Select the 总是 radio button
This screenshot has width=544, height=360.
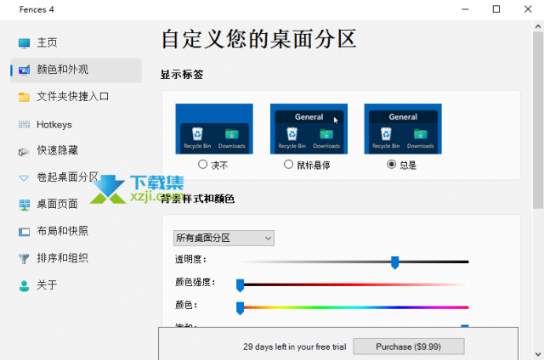click(391, 164)
